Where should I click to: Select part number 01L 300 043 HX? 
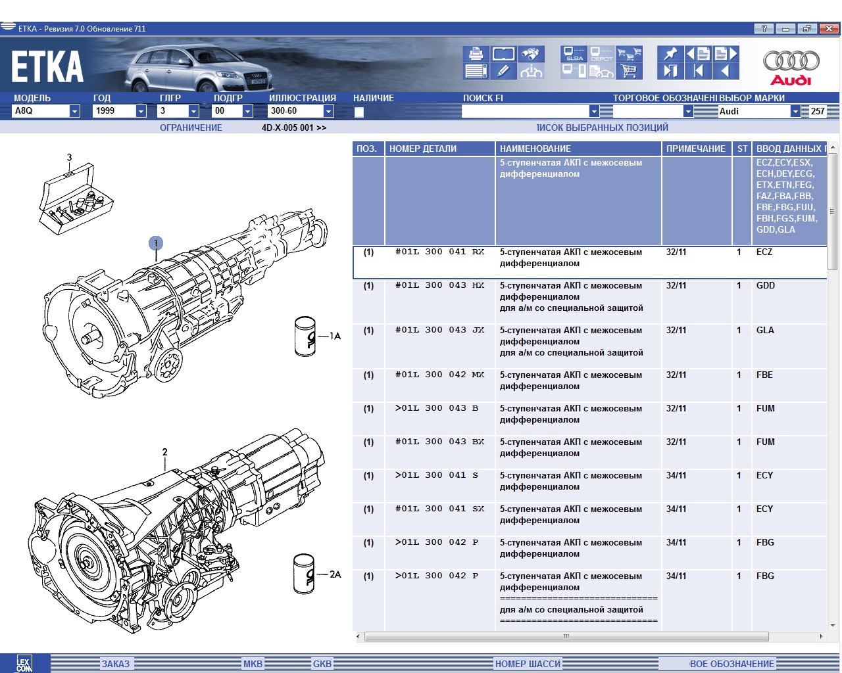[439, 285]
